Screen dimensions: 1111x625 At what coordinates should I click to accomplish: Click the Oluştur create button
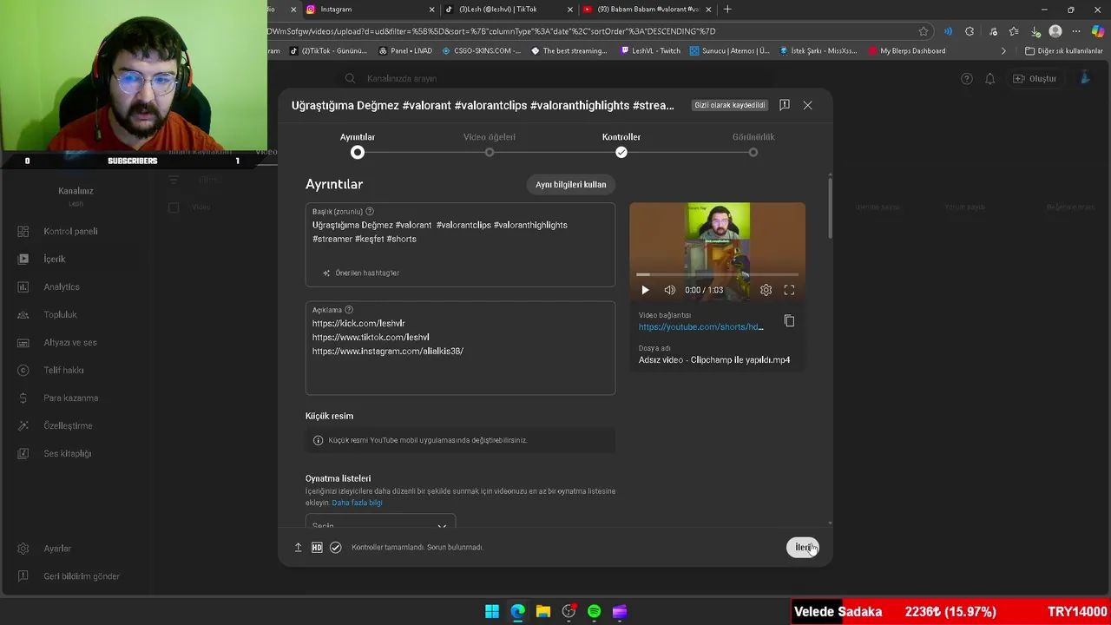tap(1035, 79)
